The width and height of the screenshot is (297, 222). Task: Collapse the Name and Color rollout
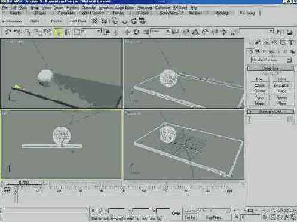point(271,112)
